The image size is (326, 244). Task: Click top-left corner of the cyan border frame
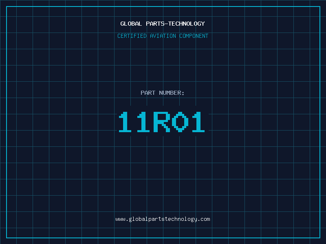[x=7, y=7]
